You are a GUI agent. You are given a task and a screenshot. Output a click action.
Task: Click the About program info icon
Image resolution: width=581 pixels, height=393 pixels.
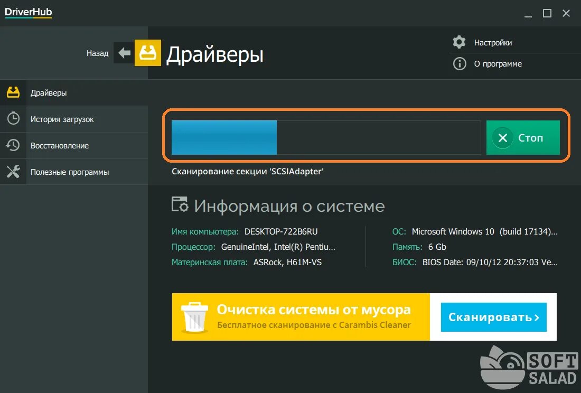[460, 64]
